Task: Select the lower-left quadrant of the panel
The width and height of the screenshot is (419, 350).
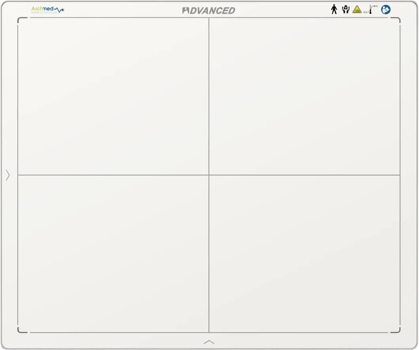Action: click(113, 253)
